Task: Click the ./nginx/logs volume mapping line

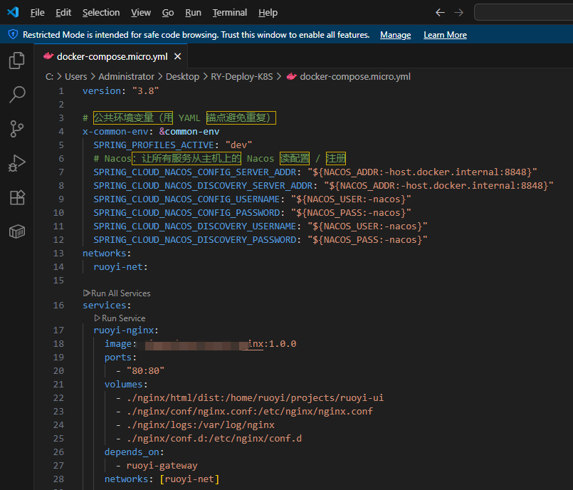Action: pyautogui.click(x=200, y=424)
